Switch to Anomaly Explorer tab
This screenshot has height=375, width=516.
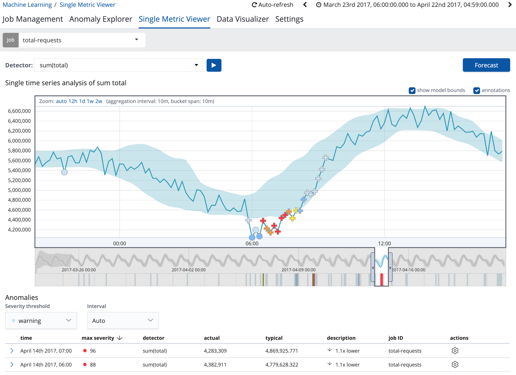(x=100, y=19)
